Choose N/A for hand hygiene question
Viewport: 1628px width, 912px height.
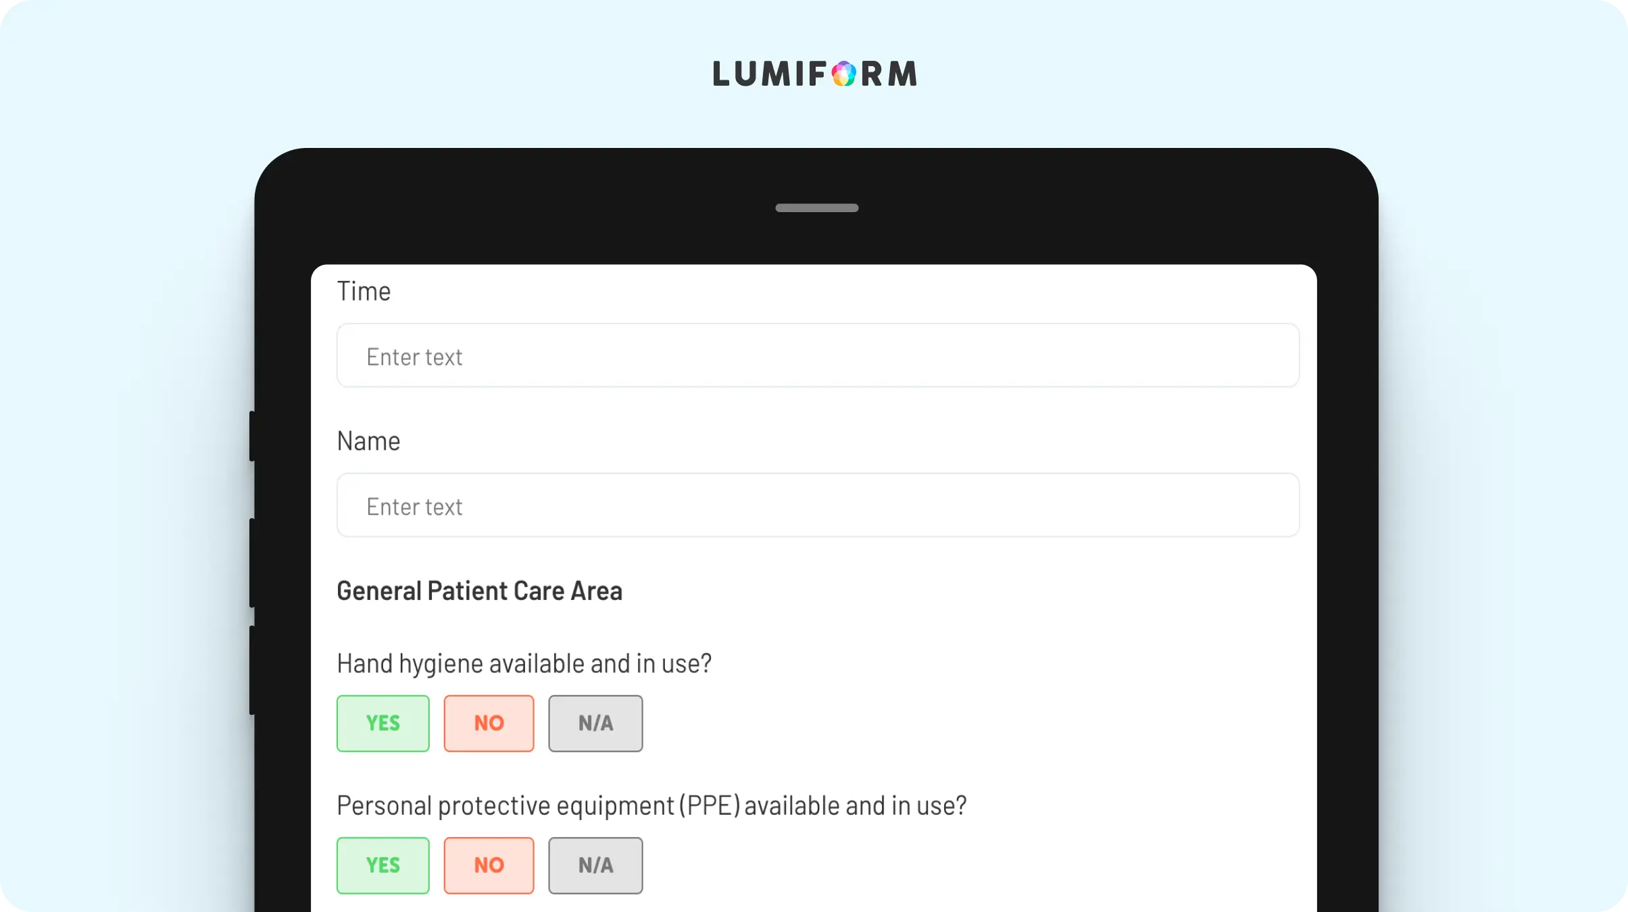click(595, 724)
